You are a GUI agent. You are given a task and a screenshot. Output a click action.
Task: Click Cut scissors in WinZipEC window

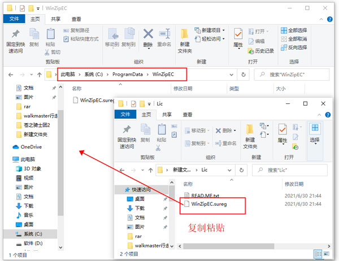(x=53, y=52)
